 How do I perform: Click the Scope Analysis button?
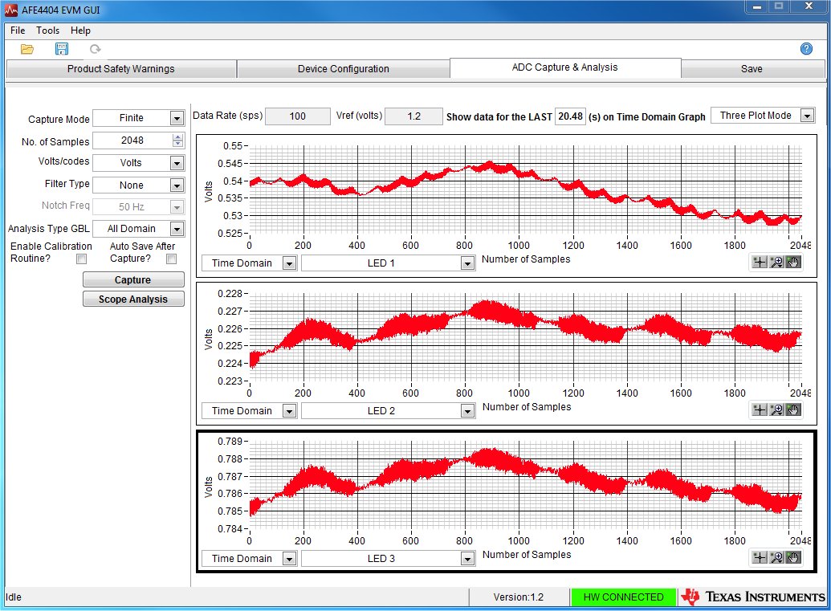[x=133, y=299]
